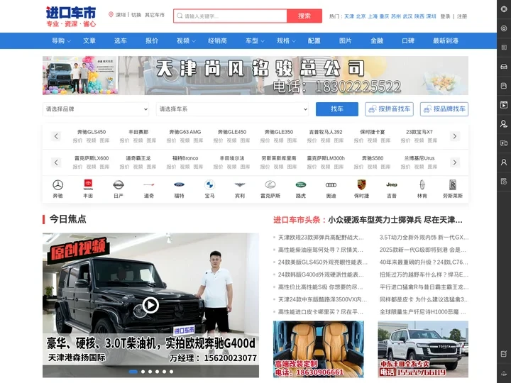Screen dimensions: 511x383
Task: Open the 金融 nav item
Action: (377, 40)
